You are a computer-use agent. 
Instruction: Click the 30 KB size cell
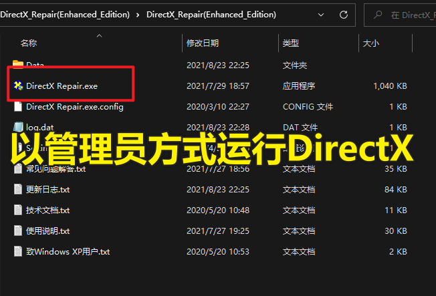point(396,231)
